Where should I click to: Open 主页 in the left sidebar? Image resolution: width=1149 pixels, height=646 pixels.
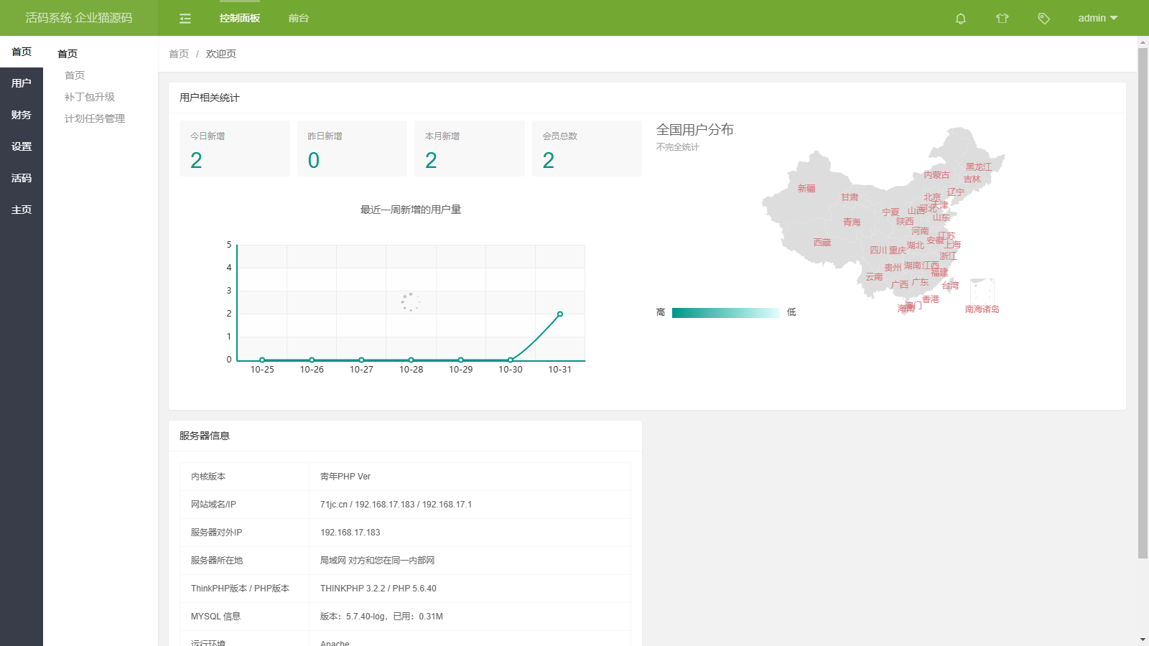[22, 210]
